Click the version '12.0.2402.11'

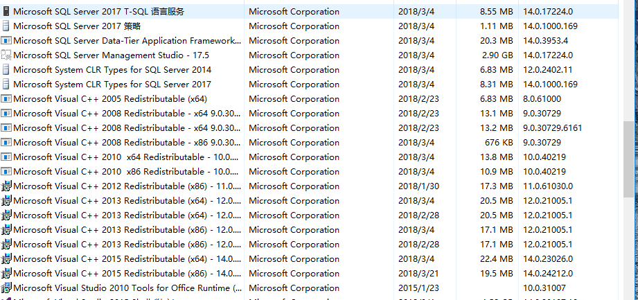coord(548,70)
